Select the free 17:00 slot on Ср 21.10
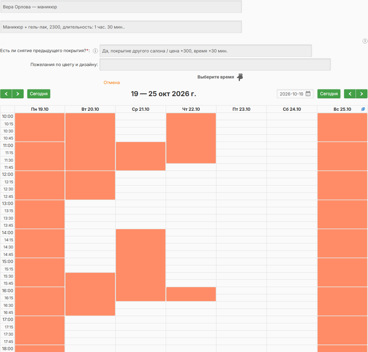This screenshot has height=352, width=368. [x=140, y=320]
